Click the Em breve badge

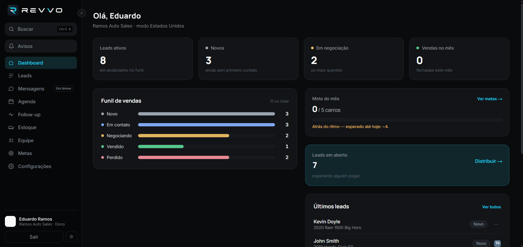point(64,89)
